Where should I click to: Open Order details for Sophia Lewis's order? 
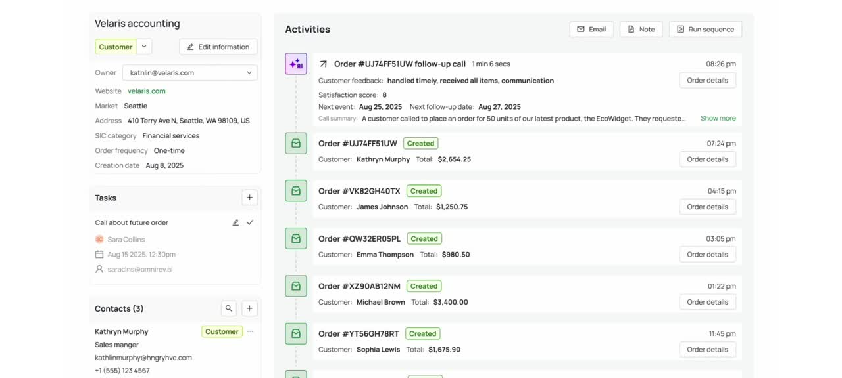(x=708, y=350)
